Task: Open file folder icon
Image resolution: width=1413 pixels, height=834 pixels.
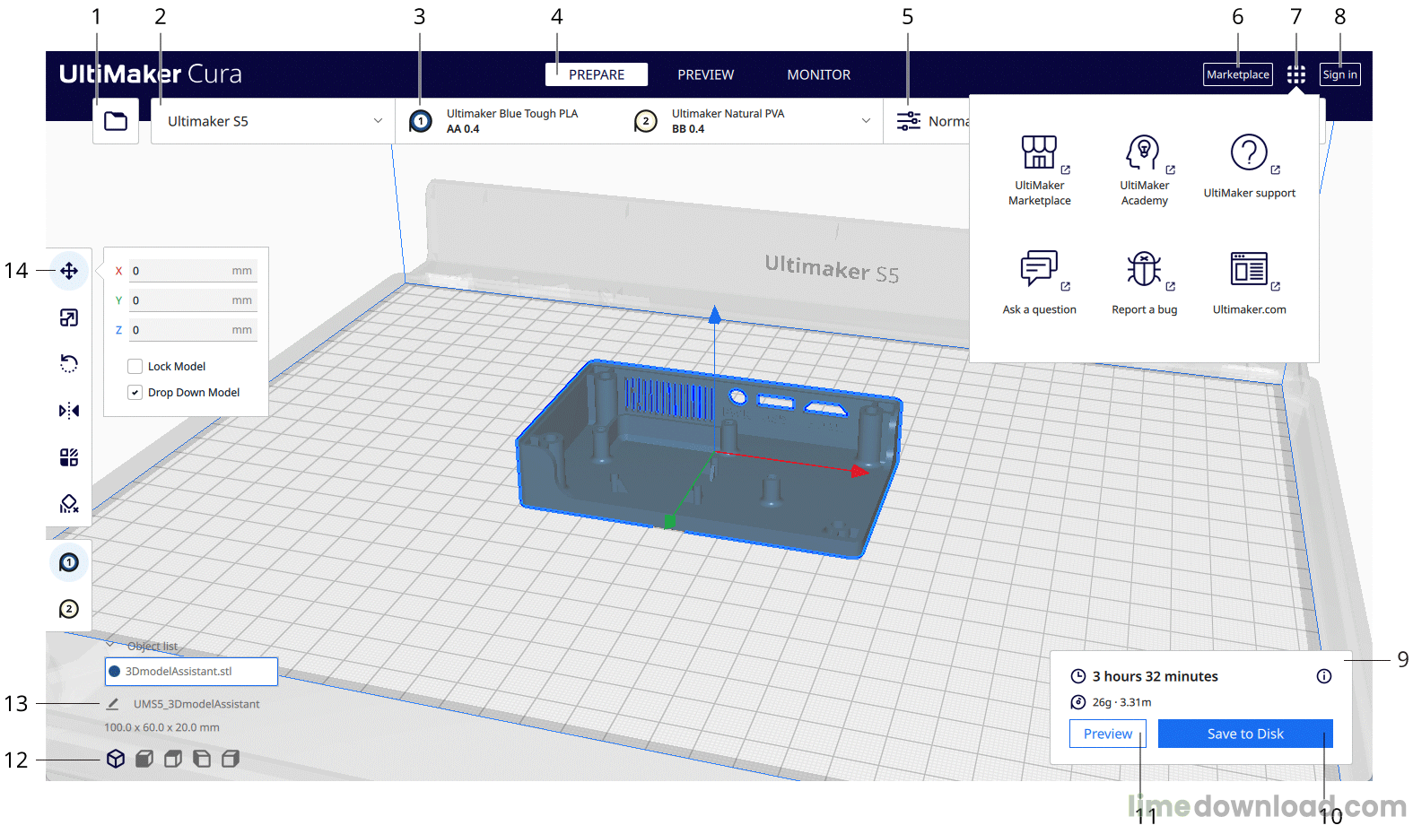Action: [x=116, y=121]
